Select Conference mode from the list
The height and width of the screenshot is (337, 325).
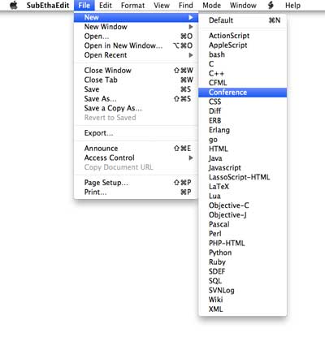(242, 93)
